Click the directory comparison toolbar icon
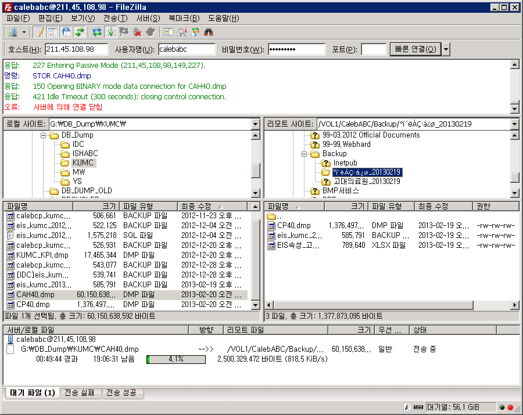Image resolution: width=523 pixels, height=415 pixels. point(182,32)
